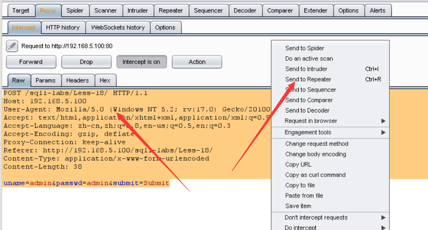Switch to the Scanner tab

click(x=105, y=11)
